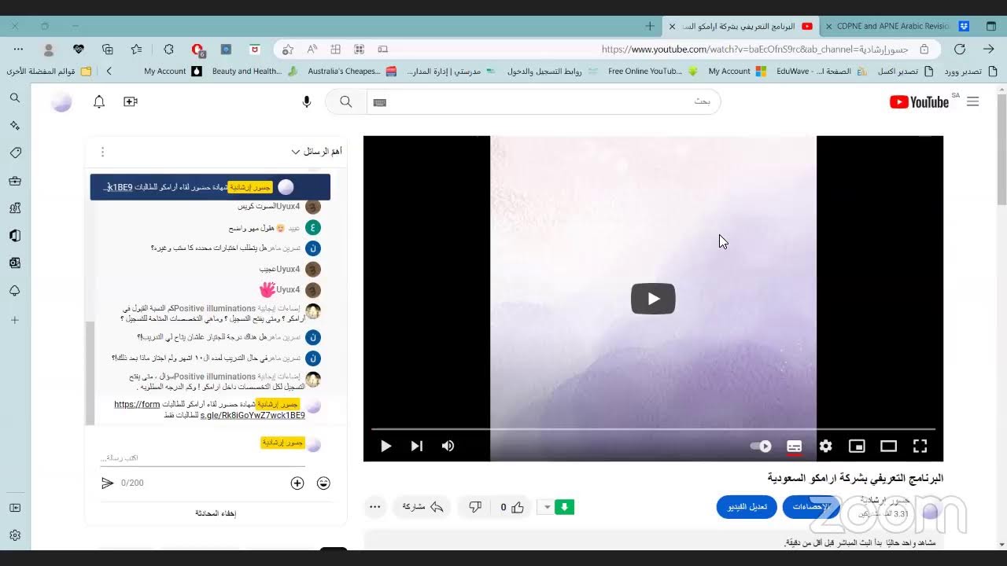Mute the video volume speaker icon

point(448,446)
